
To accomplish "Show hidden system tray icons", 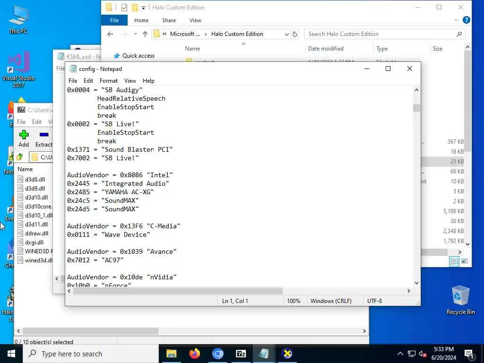I will tap(400, 354).
